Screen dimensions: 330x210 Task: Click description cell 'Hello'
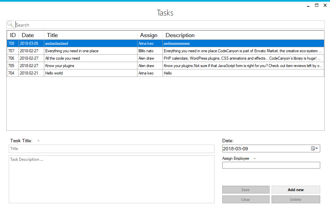point(243,73)
